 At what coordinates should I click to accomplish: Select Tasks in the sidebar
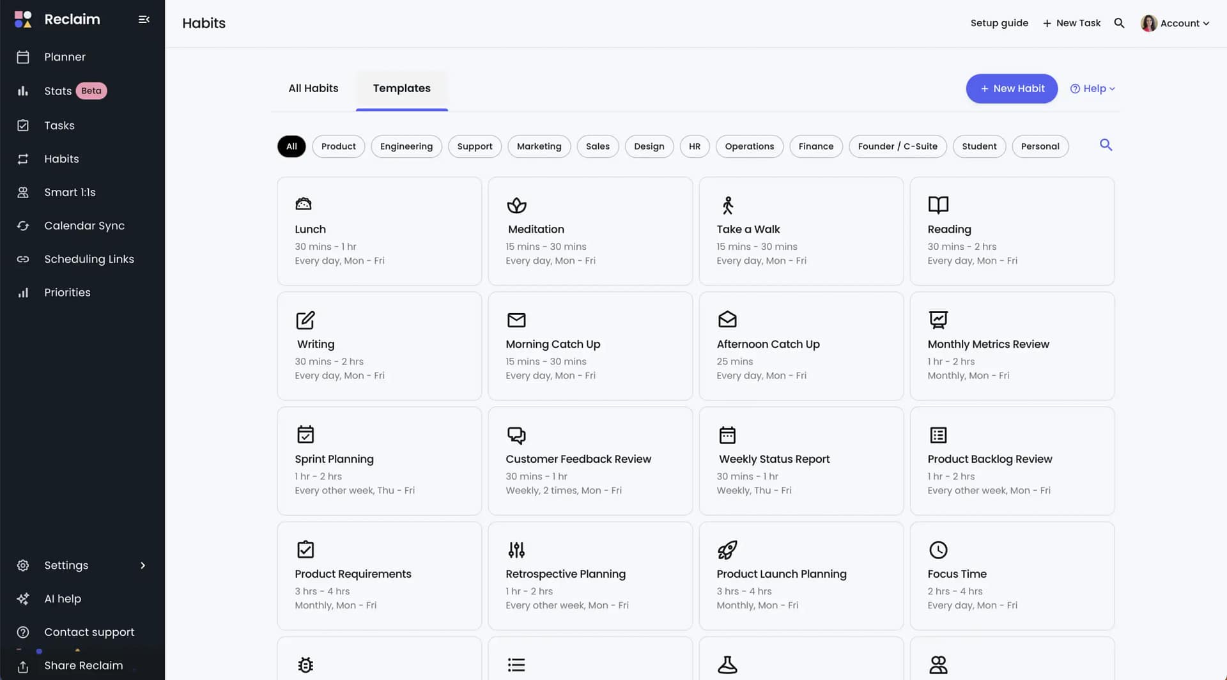(59, 125)
